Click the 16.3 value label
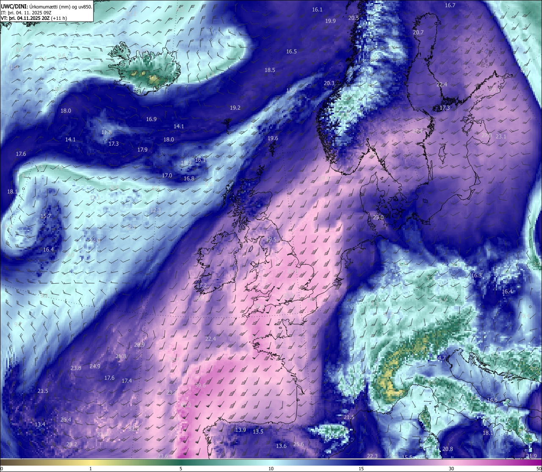This screenshot has height=472, width=542. pos(476,276)
